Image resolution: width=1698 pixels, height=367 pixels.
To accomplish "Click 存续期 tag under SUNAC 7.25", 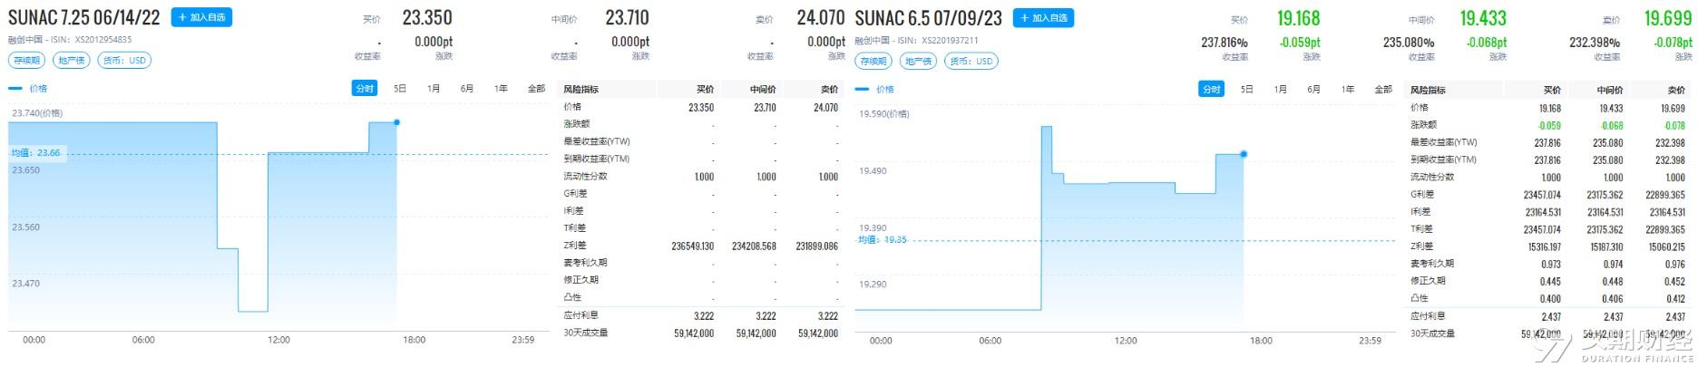I will 25,61.
